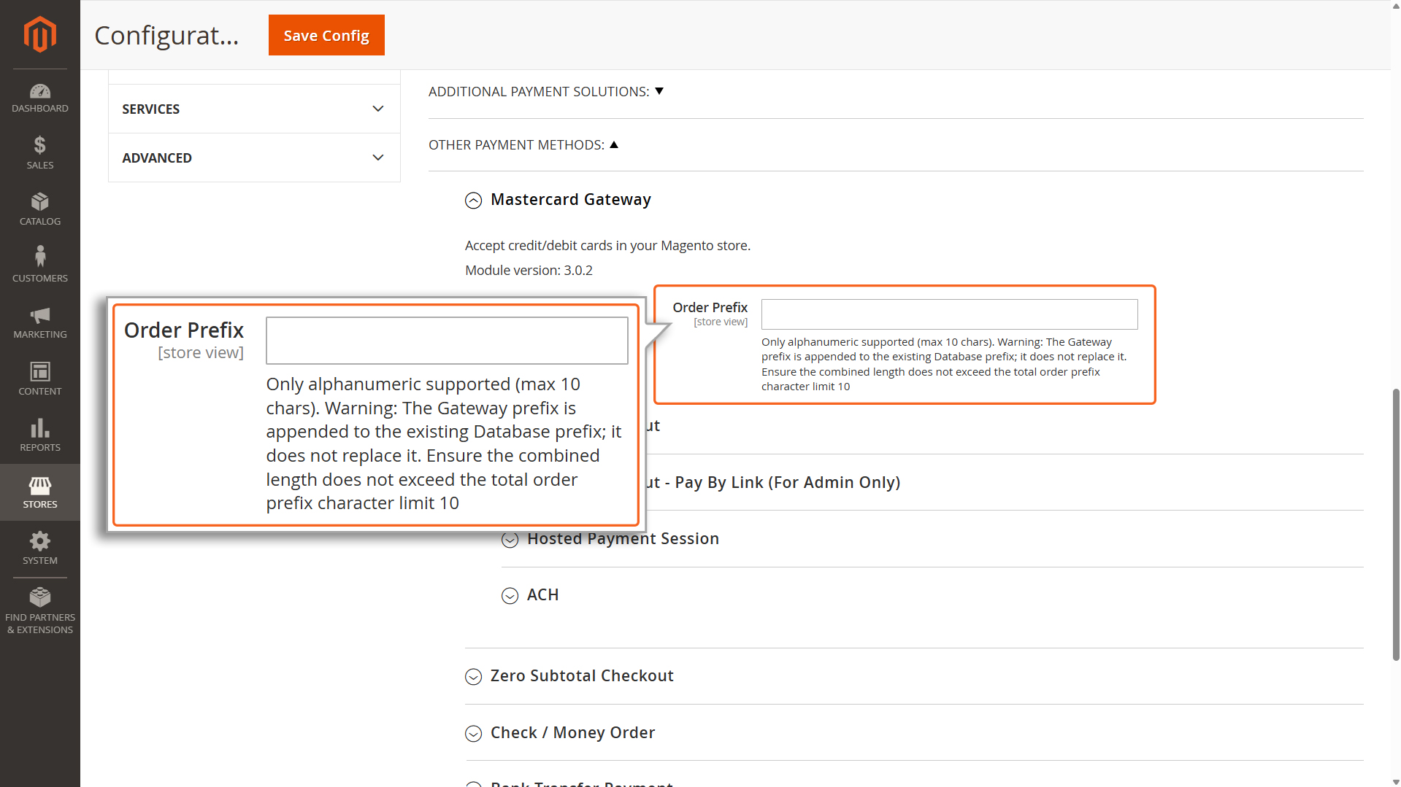Click the Save Config button

pyautogui.click(x=326, y=35)
